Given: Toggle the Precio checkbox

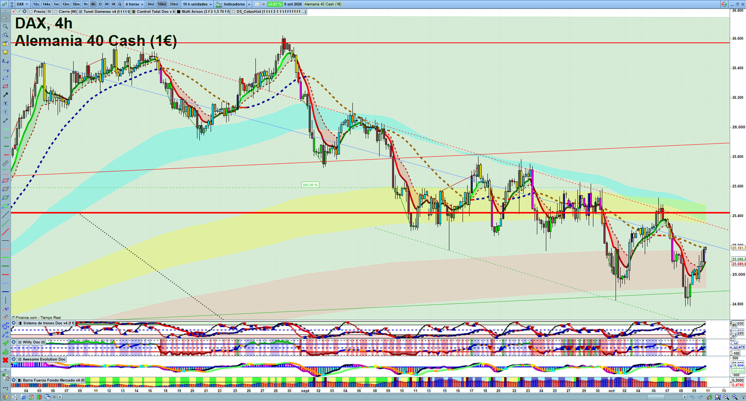Looking at the screenshot, I should pos(31,12).
